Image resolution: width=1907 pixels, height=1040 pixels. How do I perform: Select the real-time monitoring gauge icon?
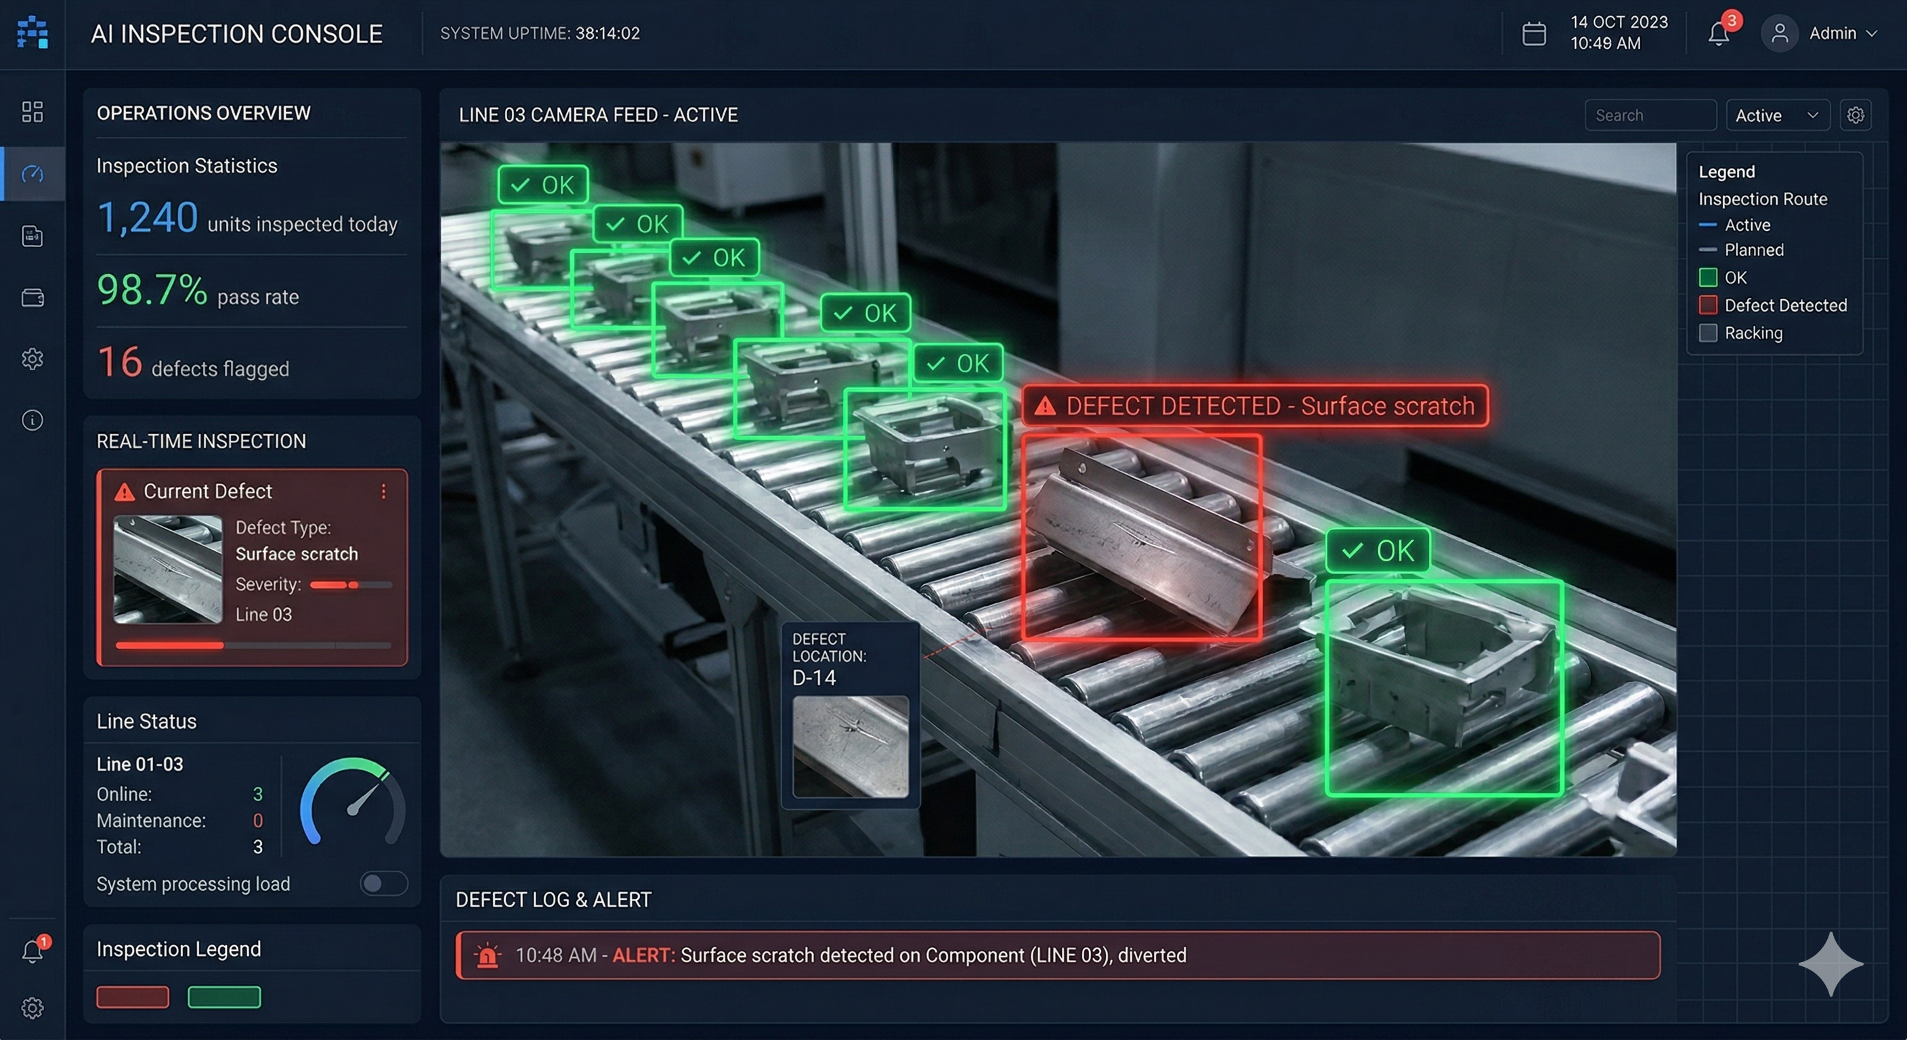coord(33,175)
